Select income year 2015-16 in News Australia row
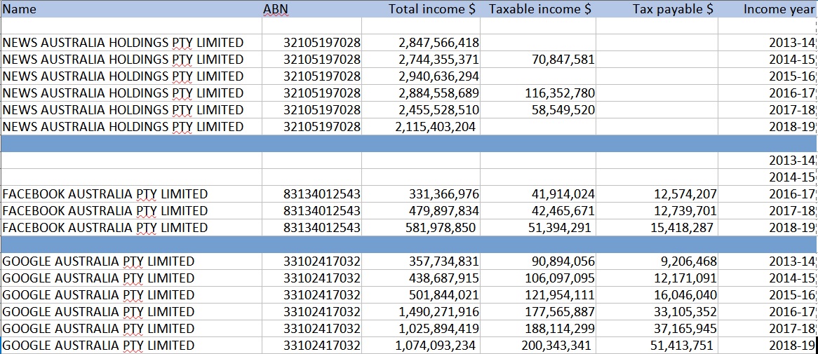 point(767,76)
